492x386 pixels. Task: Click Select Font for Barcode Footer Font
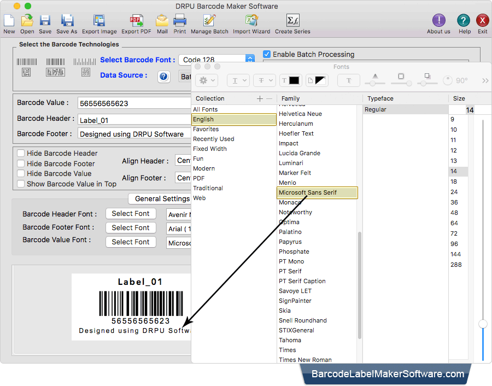coord(131,227)
